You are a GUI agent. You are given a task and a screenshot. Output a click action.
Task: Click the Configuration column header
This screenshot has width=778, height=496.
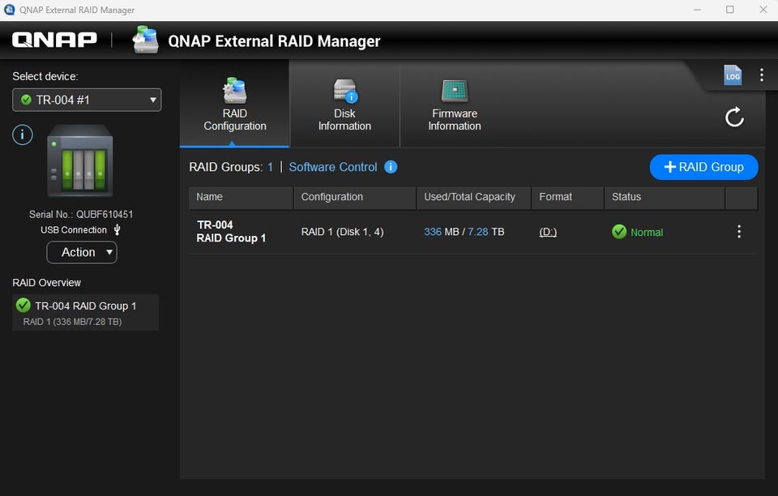355,198
